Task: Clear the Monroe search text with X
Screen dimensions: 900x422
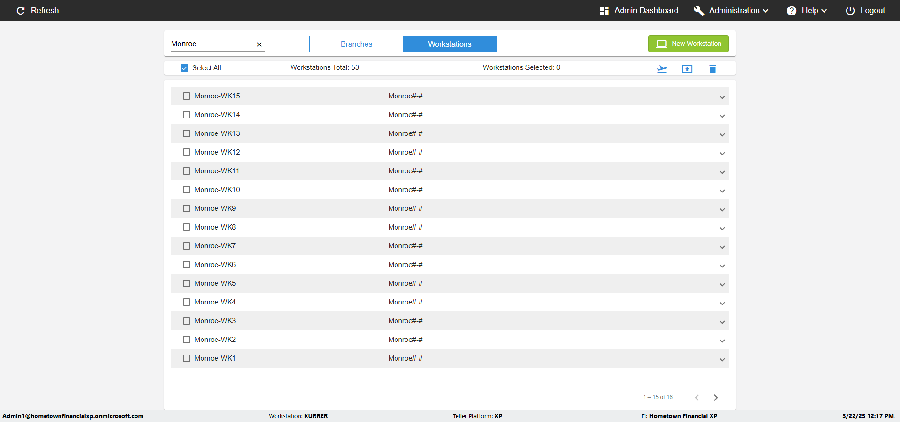Action: coord(259,44)
